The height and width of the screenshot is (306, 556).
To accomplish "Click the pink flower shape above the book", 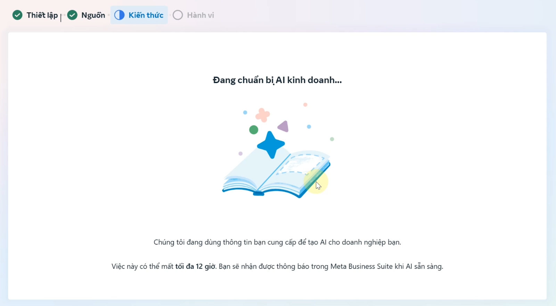I will pos(263,115).
